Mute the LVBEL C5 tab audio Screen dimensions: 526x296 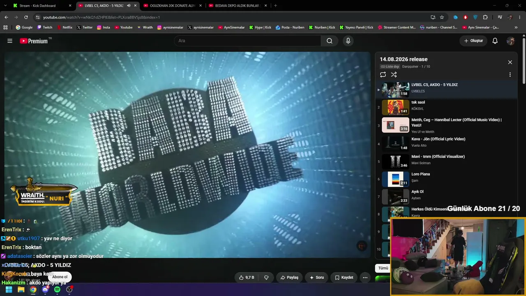129,6
